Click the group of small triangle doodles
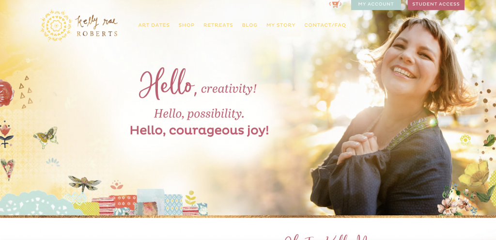Image resolution: width=496 pixels, height=240 pixels. [26, 92]
